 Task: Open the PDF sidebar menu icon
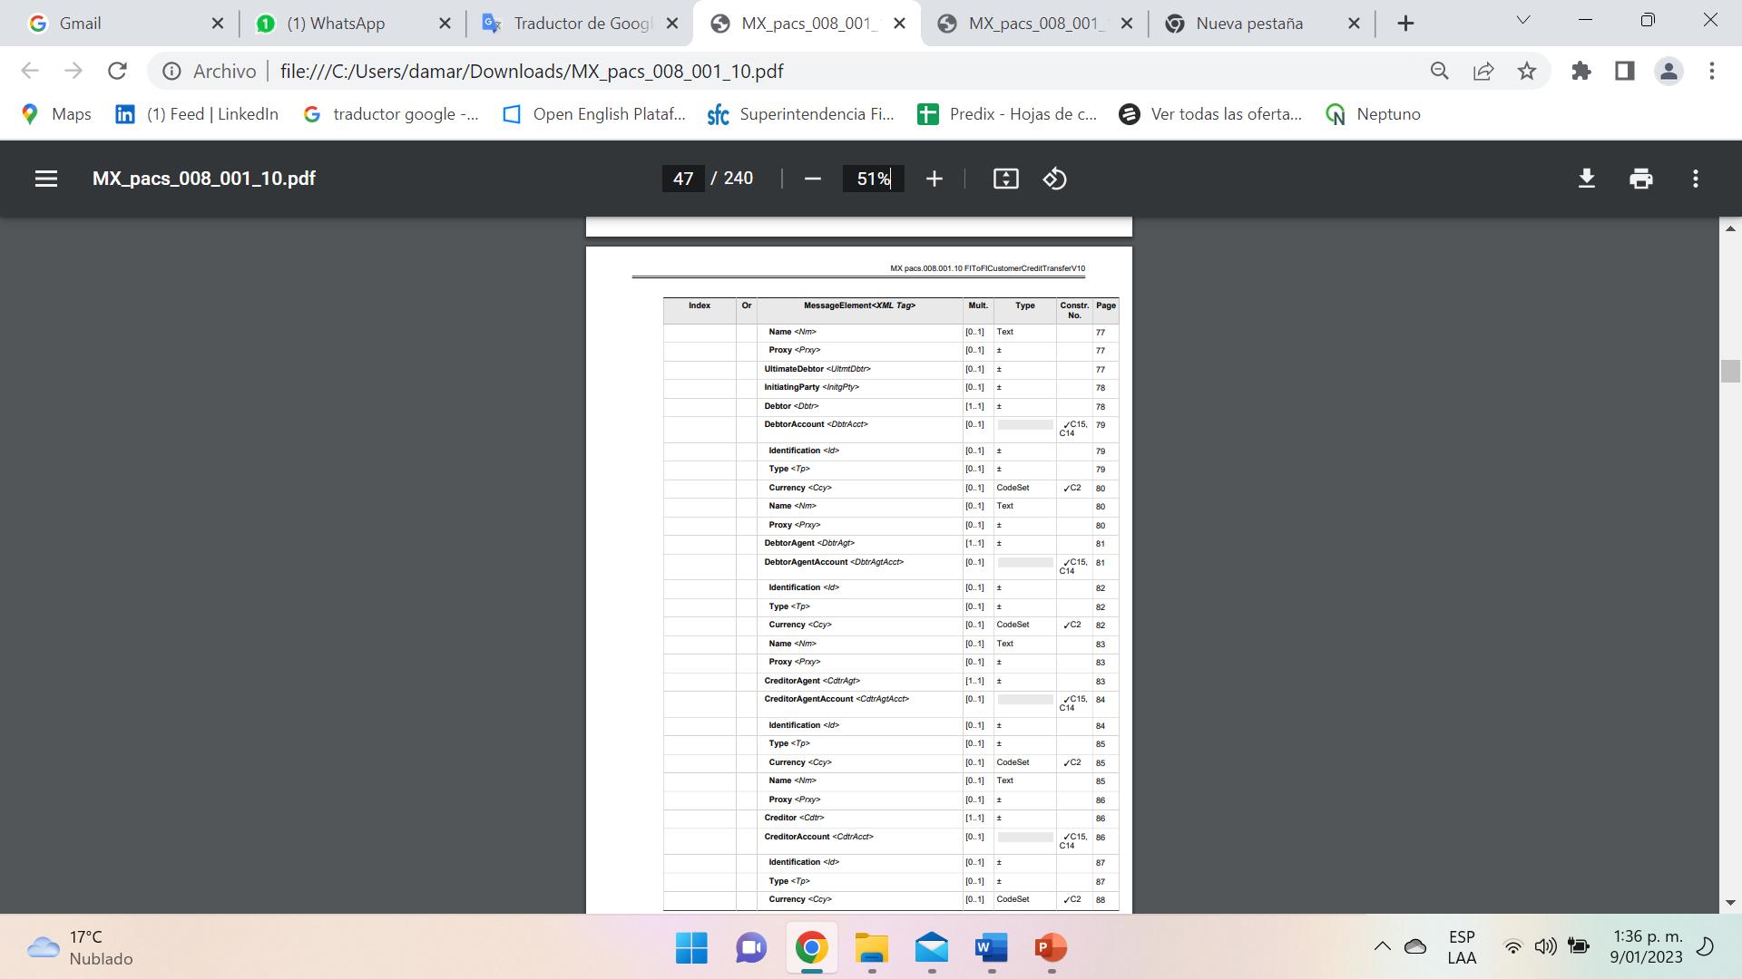coord(46,179)
